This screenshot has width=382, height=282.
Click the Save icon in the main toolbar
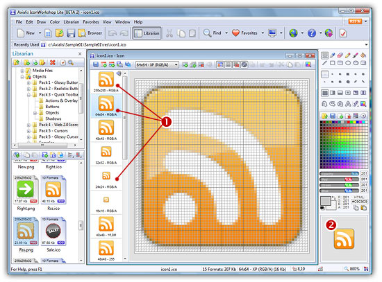pyautogui.click(x=71, y=33)
